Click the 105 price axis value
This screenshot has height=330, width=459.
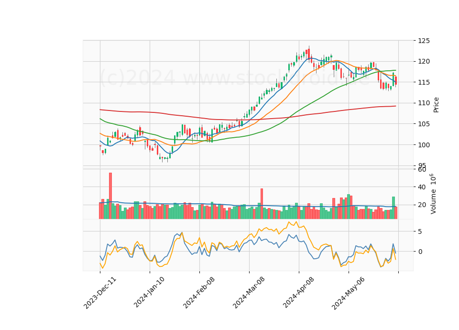(424, 124)
